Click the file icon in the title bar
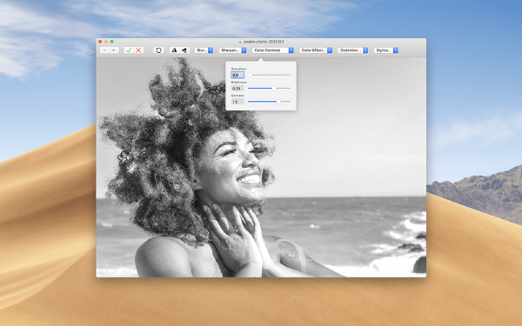 [x=240, y=42]
